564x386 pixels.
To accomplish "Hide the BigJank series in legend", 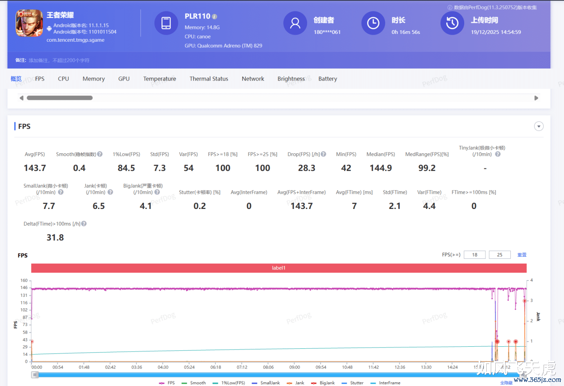I will 323,383.
